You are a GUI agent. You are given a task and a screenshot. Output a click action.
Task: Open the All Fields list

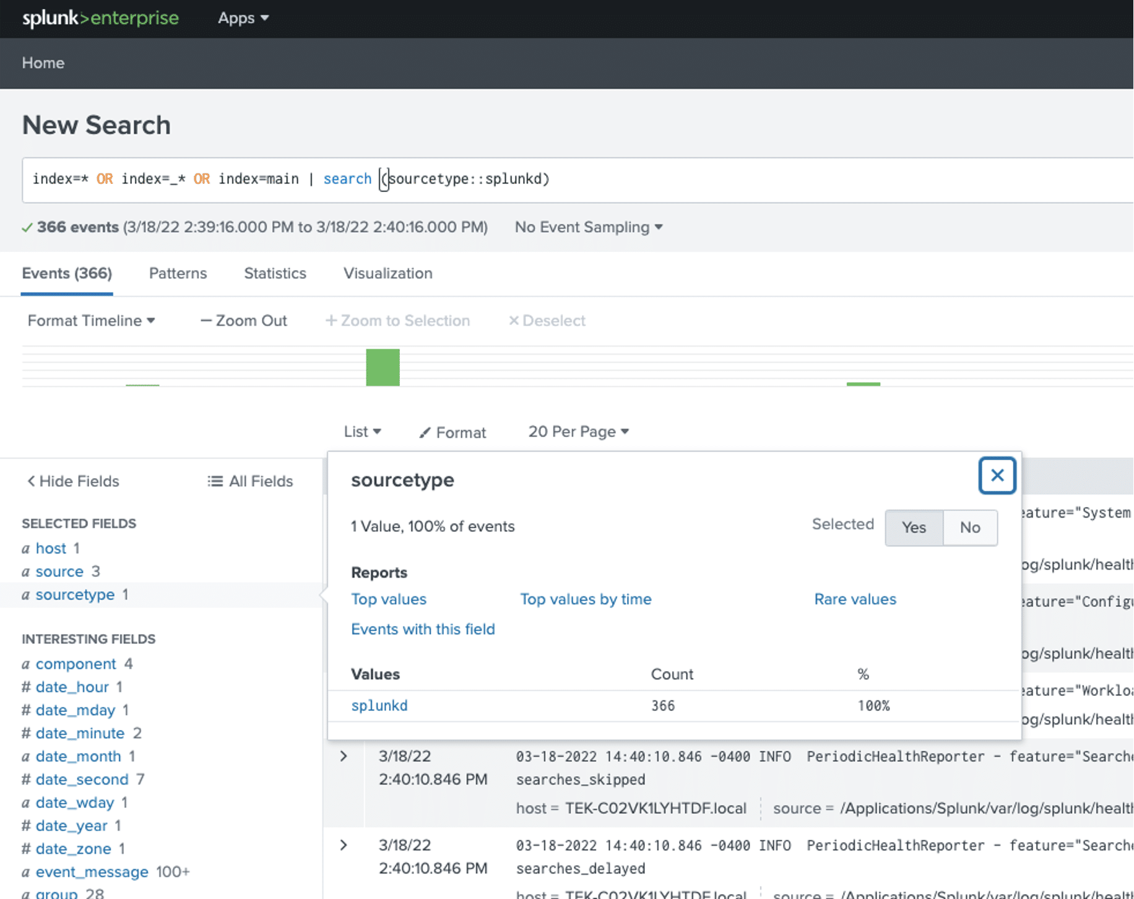[250, 481]
